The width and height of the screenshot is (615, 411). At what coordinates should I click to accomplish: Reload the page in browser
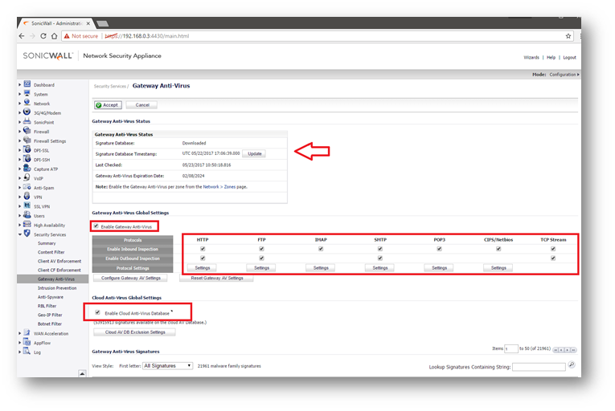[x=43, y=36]
